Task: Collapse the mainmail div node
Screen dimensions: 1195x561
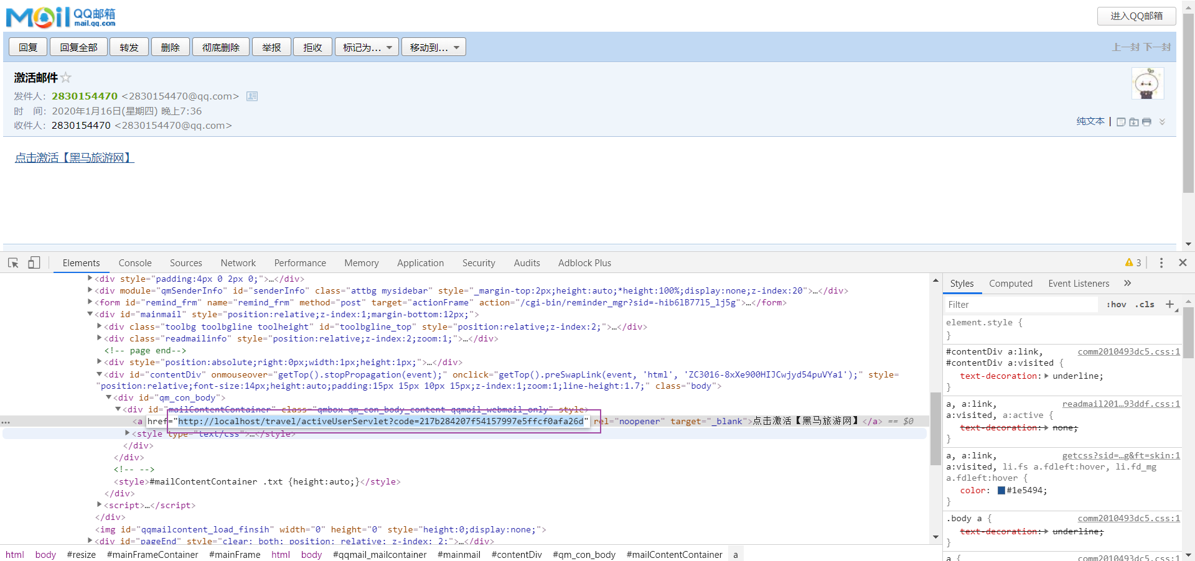Action: (x=90, y=315)
